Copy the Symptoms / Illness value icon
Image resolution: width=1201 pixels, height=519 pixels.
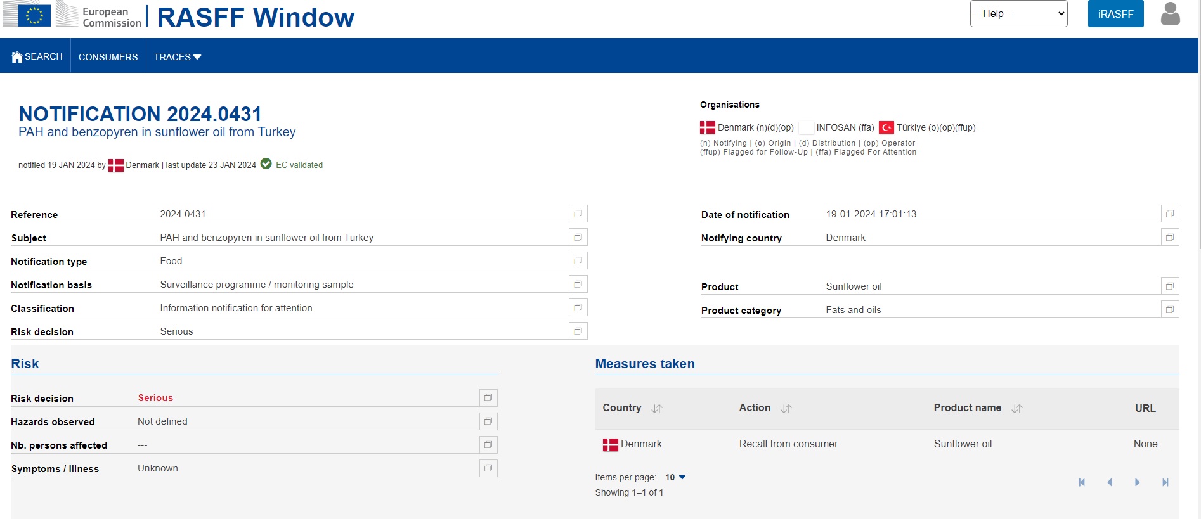pos(488,468)
